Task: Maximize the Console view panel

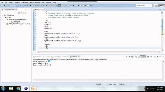Action: pos(163,56)
